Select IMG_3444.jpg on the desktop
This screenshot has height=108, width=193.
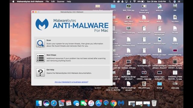click(x=144, y=84)
